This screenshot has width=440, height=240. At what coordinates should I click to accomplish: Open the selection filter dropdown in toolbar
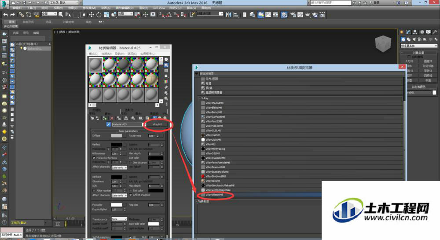(x=49, y=14)
